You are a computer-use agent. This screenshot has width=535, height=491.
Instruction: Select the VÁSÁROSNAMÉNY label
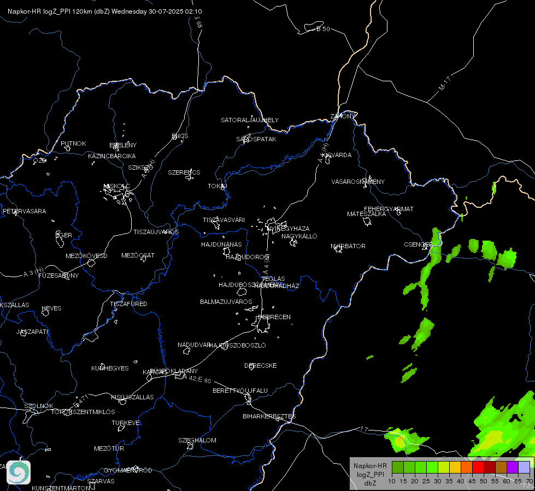(x=358, y=182)
